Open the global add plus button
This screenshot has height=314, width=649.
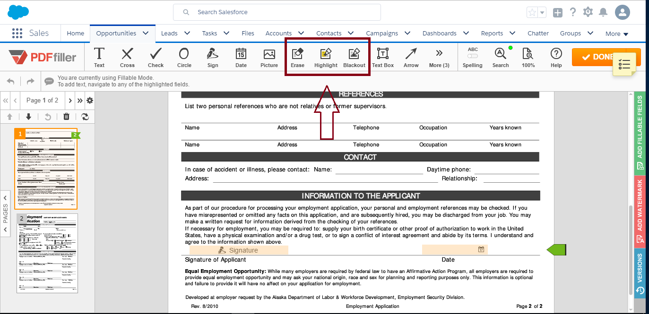[558, 13]
